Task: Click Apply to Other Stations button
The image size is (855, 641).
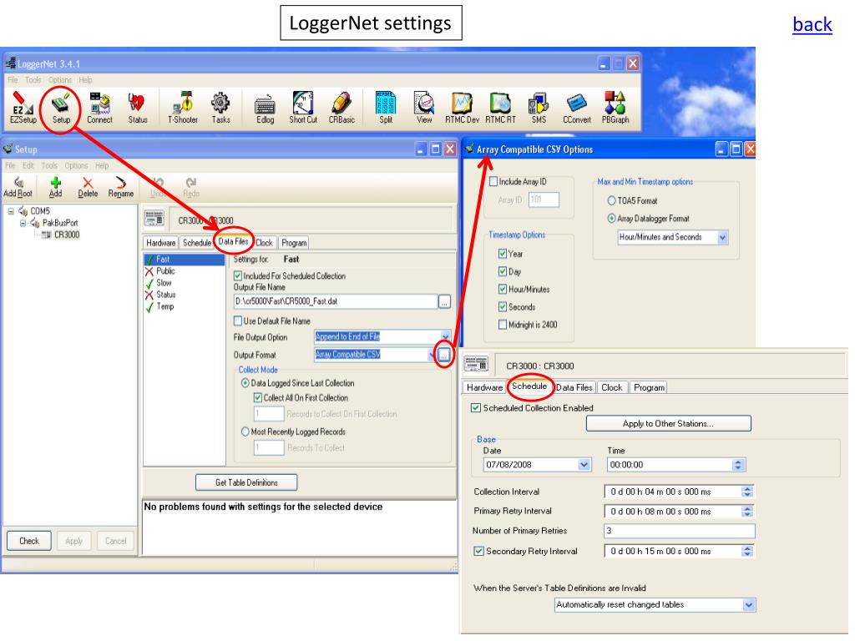Action: tap(669, 423)
